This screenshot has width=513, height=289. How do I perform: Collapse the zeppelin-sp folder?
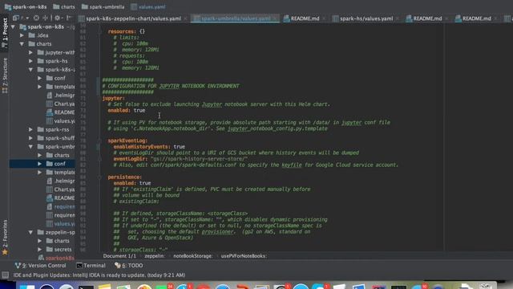click(x=30, y=232)
